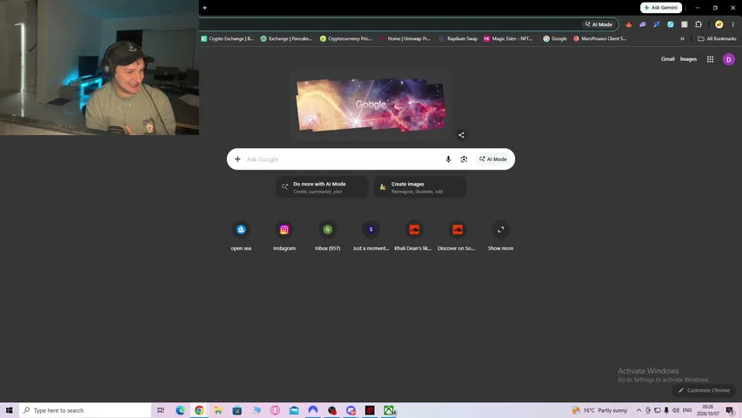This screenshot has height=418, width=742.
Task: Open the Mail app on the taskbar
Action: click(x=294, y=410)
